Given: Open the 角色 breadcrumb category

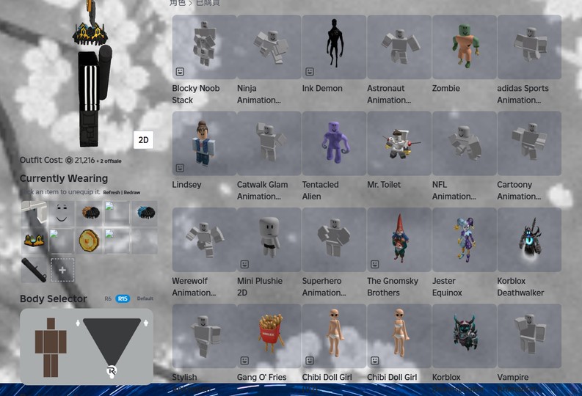Looking at the screenshot, I should click(177, 3).
